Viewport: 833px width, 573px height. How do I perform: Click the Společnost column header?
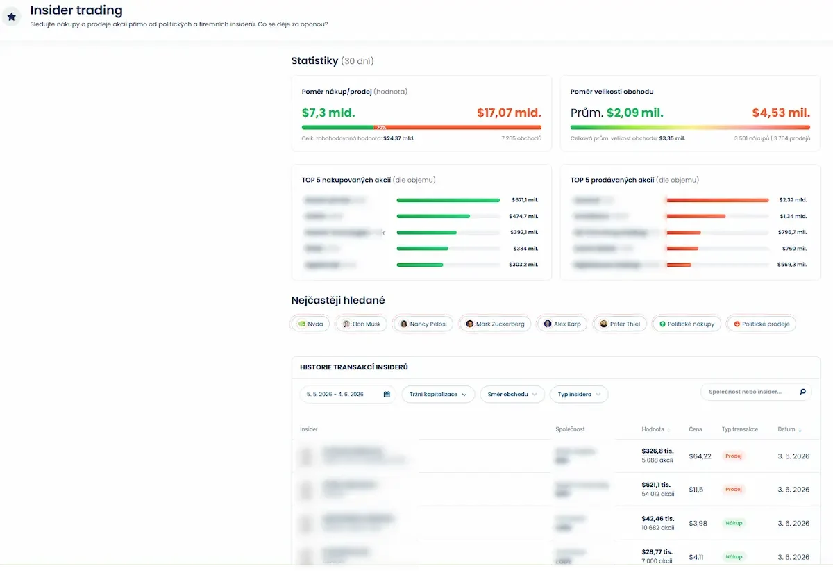pyautogui.click(x=571, y=430)
